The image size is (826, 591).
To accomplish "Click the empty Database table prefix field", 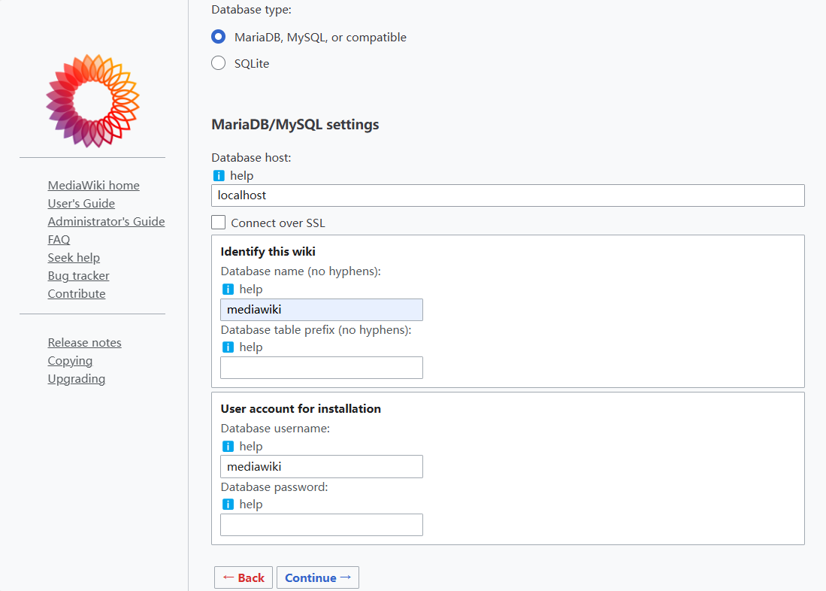I will [x=321, y=368].
